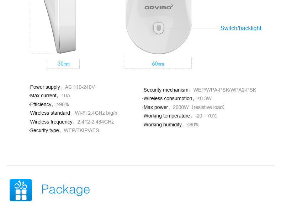The image size is (281, 213).
Task: Click the Wireless standard Wi-Fi specification line
Action: coord(73,113)
